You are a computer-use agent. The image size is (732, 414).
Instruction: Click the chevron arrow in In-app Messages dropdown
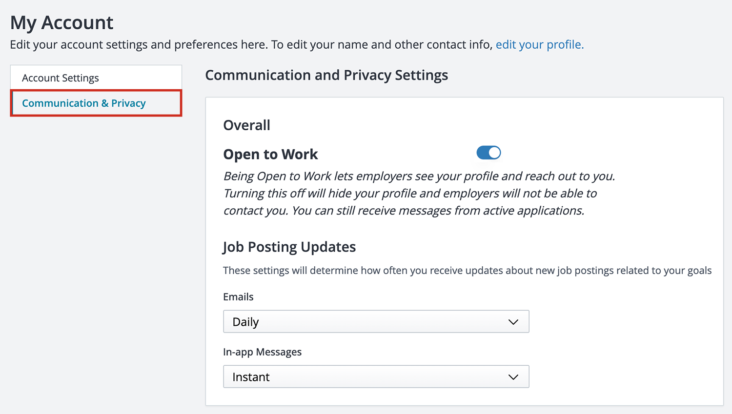pos(513,377)
